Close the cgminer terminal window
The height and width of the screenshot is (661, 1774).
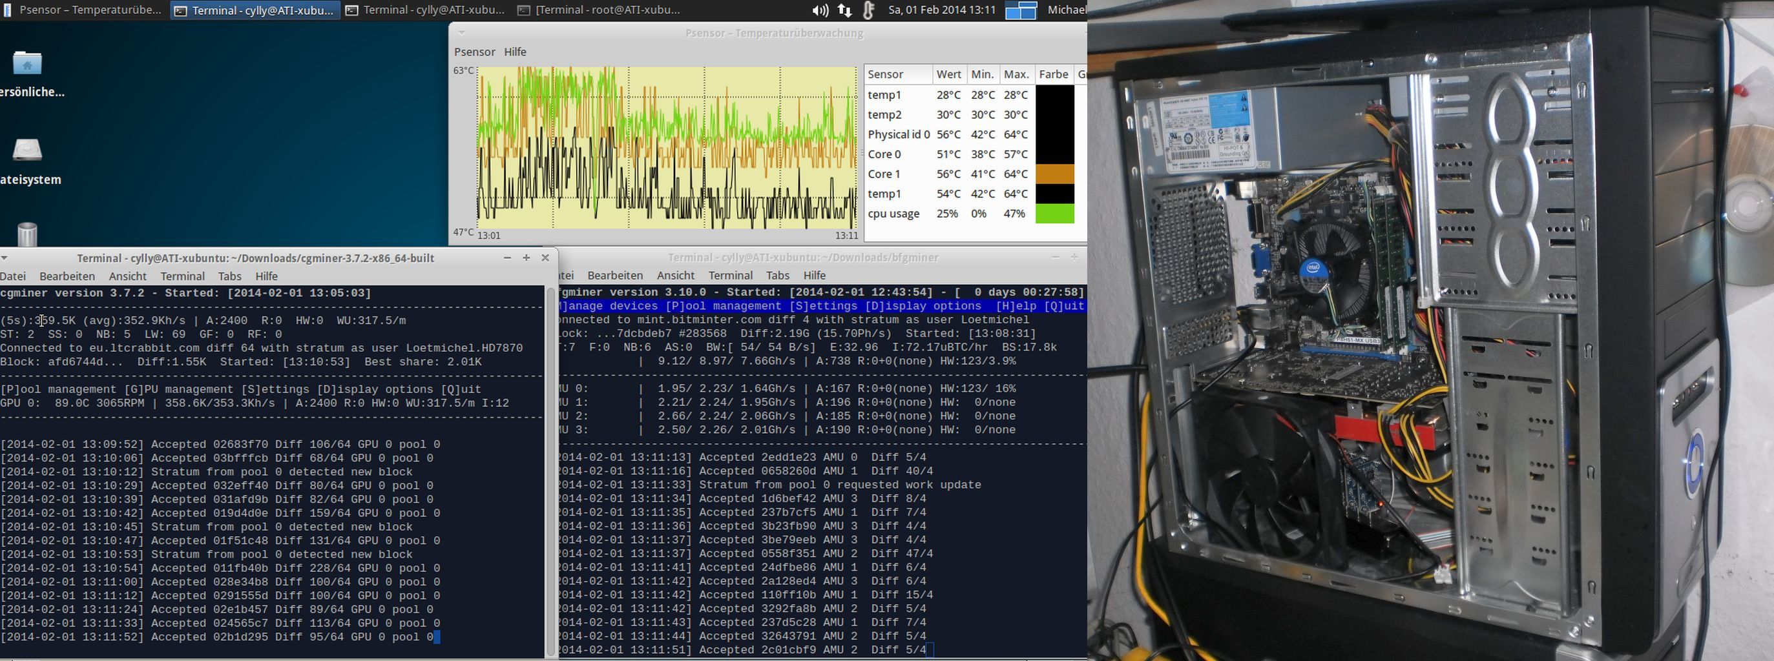point(545,258)
